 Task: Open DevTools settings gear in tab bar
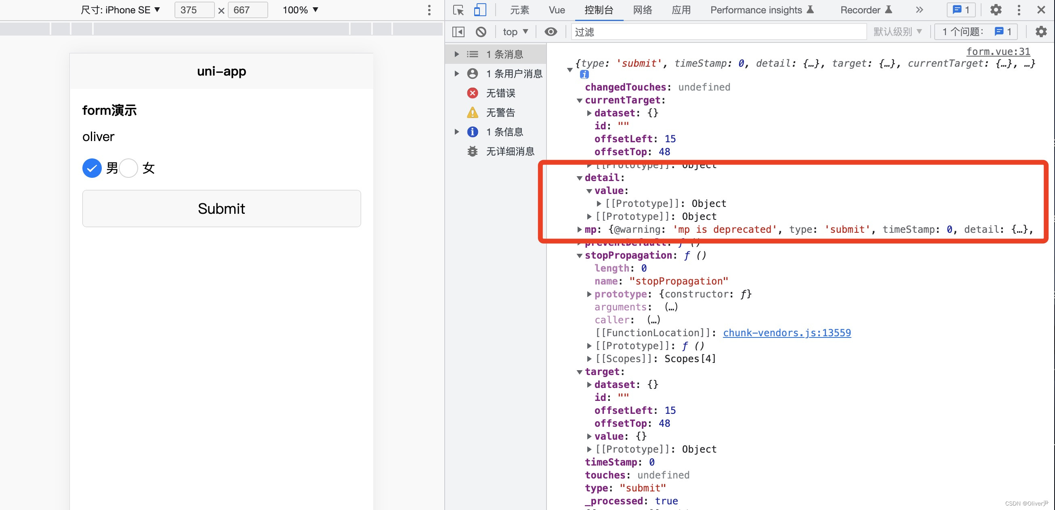click(996, 10)
